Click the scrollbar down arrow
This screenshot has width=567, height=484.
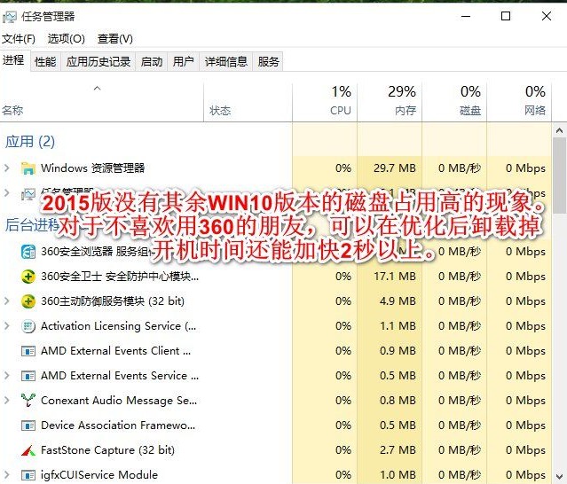point(559,476)
